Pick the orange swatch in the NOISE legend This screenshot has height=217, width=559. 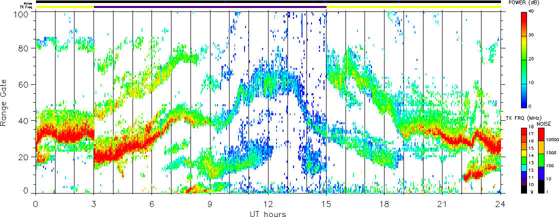click(540, 147)
